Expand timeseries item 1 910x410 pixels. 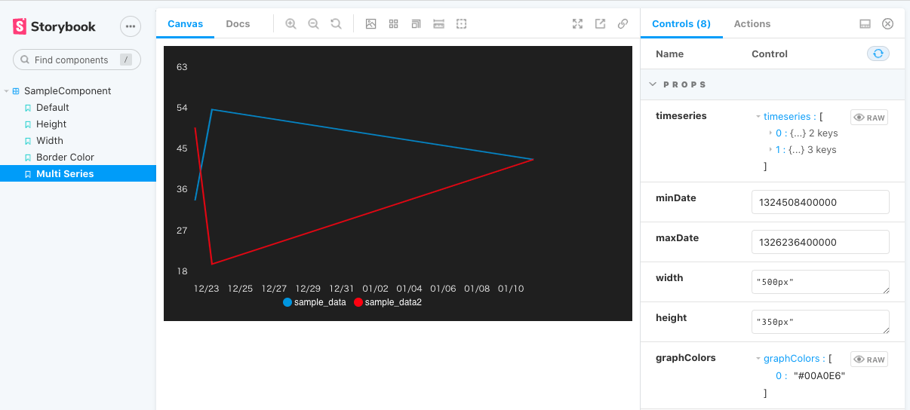coord(770,149)
